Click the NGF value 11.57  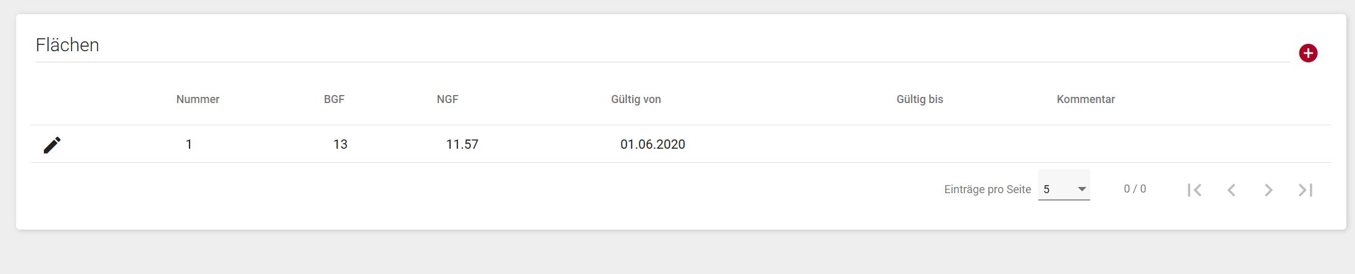[x=462, y=144]
